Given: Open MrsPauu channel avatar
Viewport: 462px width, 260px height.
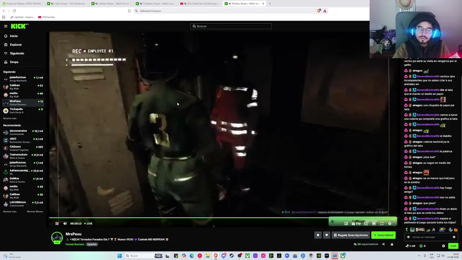Looking at the screenshot, I should click(x=57, y=238).
